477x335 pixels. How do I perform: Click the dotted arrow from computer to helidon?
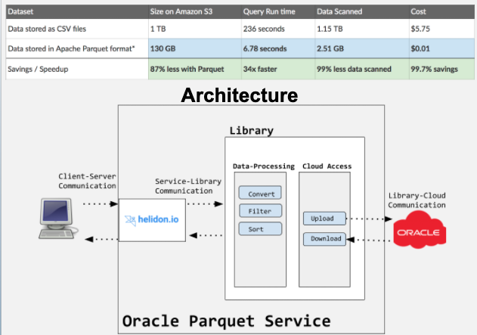pos(100,204)
